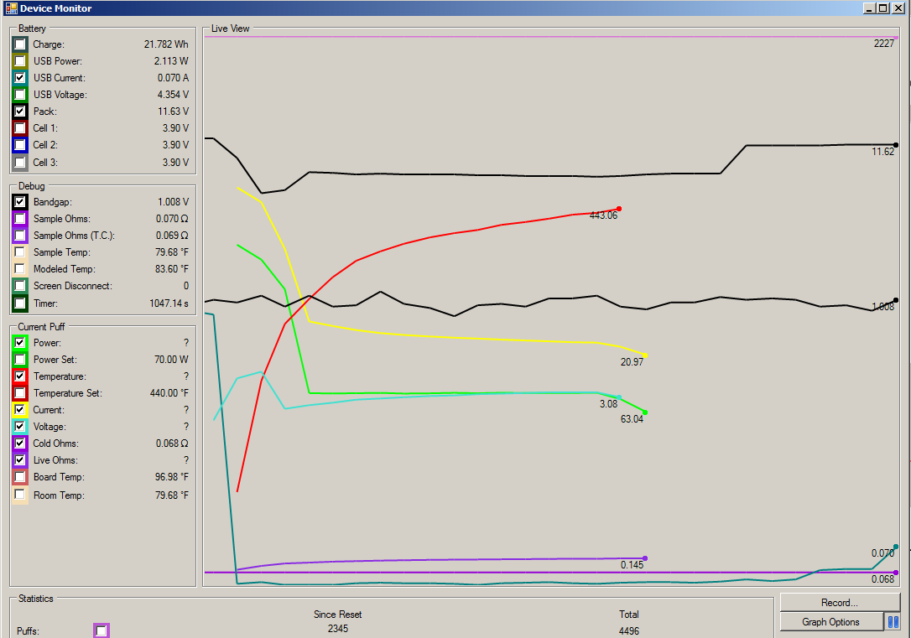Viewport: 911px width, 638px height.
Task: Pause the live graph with the pause icon
Action: (893, 622)
